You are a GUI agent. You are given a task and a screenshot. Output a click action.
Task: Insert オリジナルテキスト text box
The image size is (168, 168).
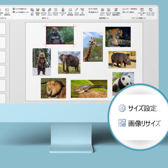(56, 12)
